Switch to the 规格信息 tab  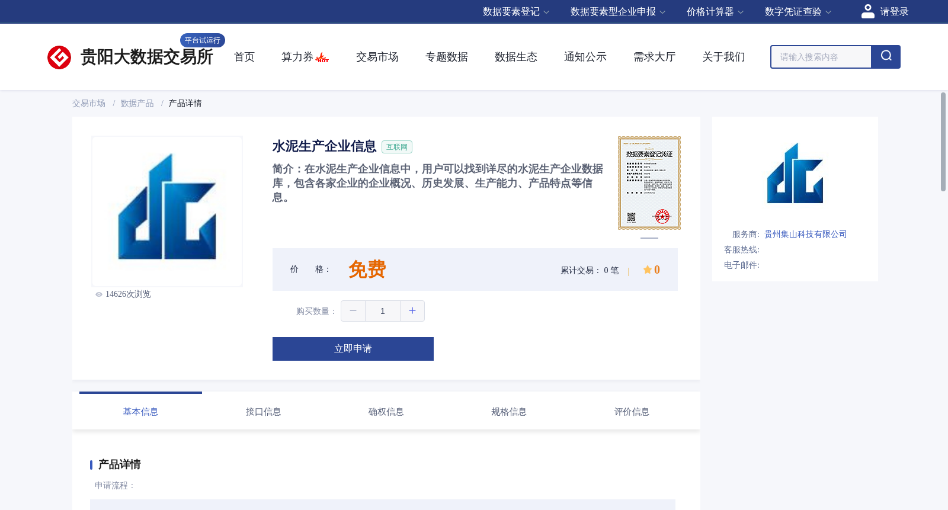(509, 412)
